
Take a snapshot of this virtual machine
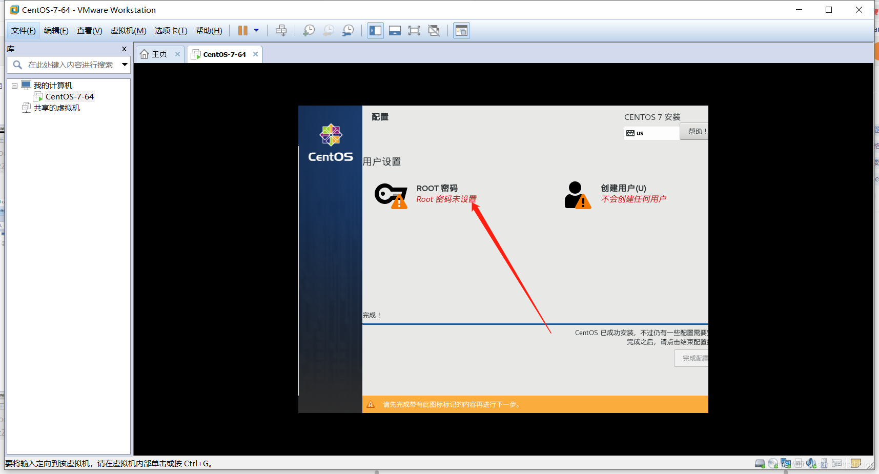(x=309, y=31)
